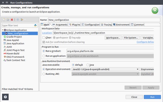This screenshot has width=163, height=102.
Task: Click the Location link
Action: click(47, 33)
